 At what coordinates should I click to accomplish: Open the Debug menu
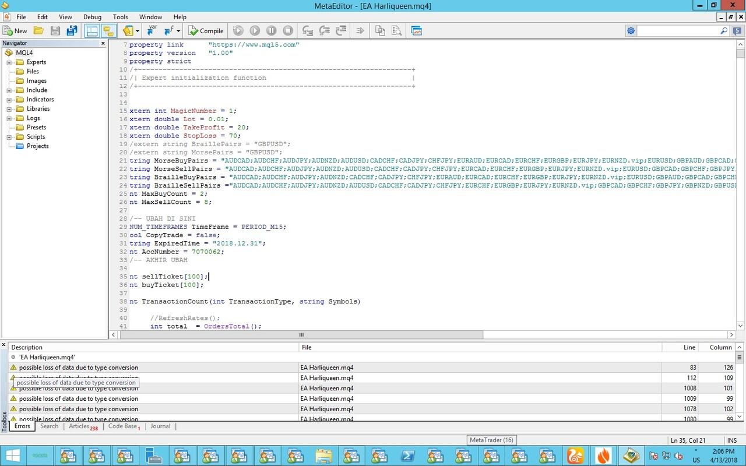92,17
